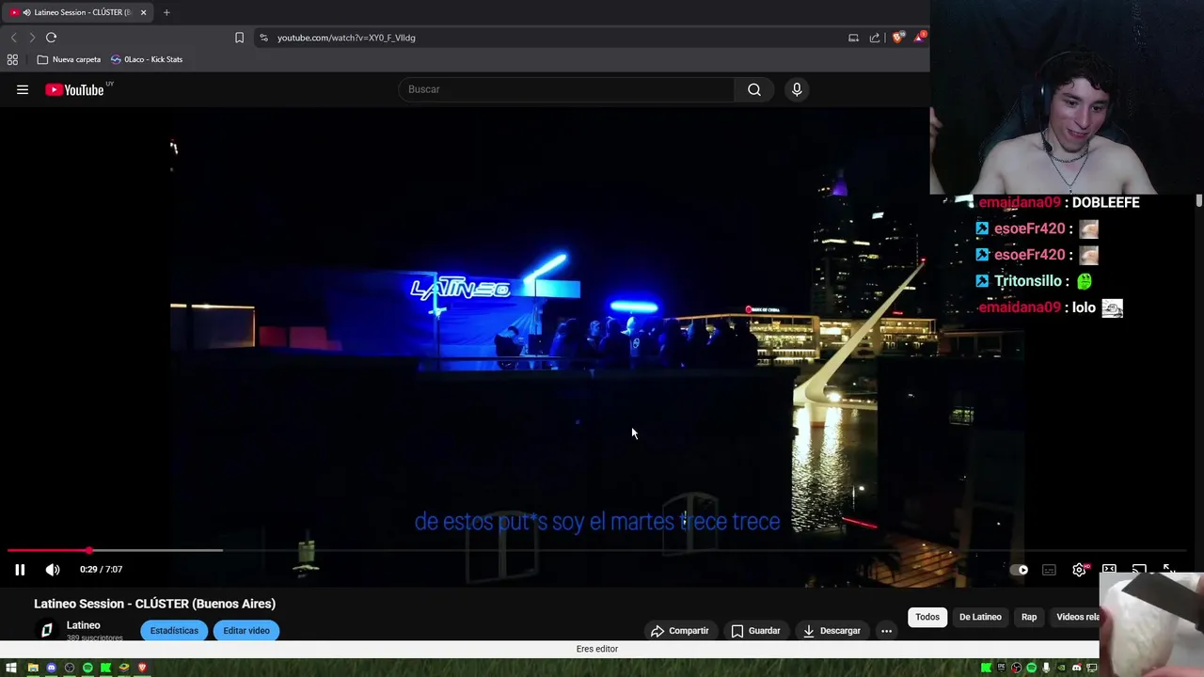1204x677 pixels.
Task: Toggle subtitles in the video player
Action: tap(1049, 570)
